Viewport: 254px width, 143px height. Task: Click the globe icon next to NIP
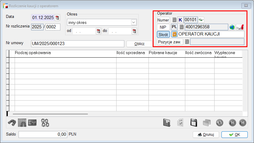232,27
